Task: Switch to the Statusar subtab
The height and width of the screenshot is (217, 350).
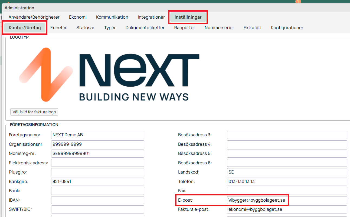Action: [85, 28]
